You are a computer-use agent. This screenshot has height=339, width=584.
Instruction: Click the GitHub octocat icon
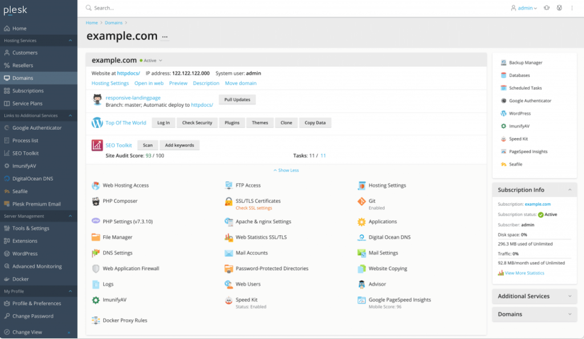coord(97,99)
